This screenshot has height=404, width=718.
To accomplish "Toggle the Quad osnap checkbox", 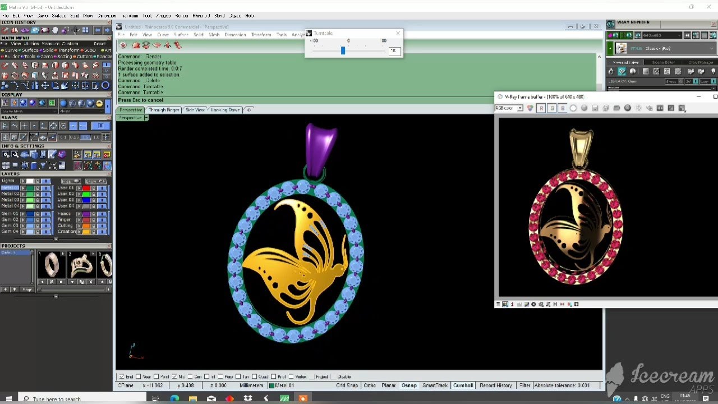I will click(x=255, y=377).
